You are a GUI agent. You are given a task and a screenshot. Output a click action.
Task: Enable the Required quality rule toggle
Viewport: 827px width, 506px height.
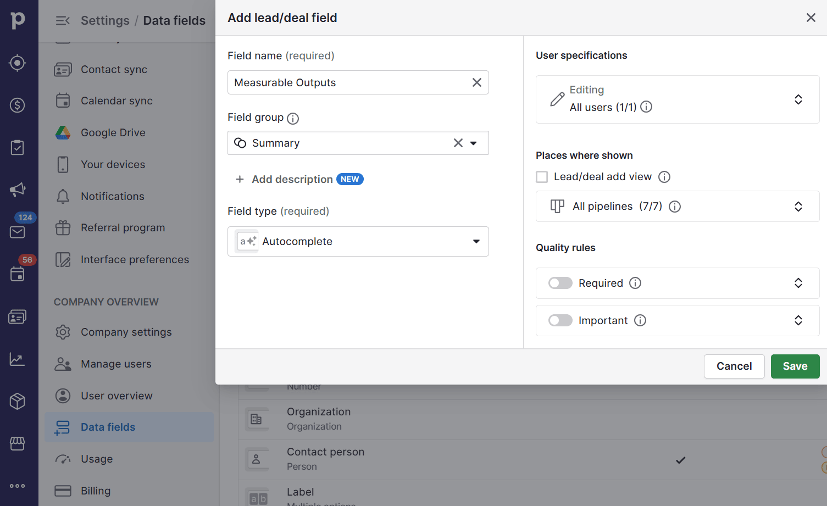click(560, 282)
